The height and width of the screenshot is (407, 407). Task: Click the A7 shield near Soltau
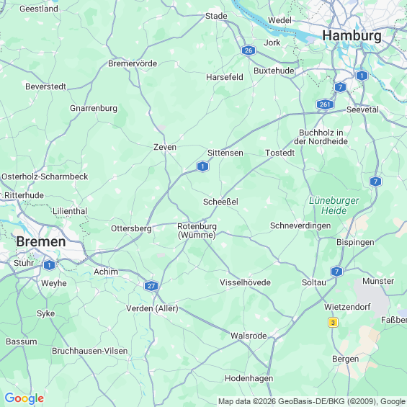[x=336, y=272]
